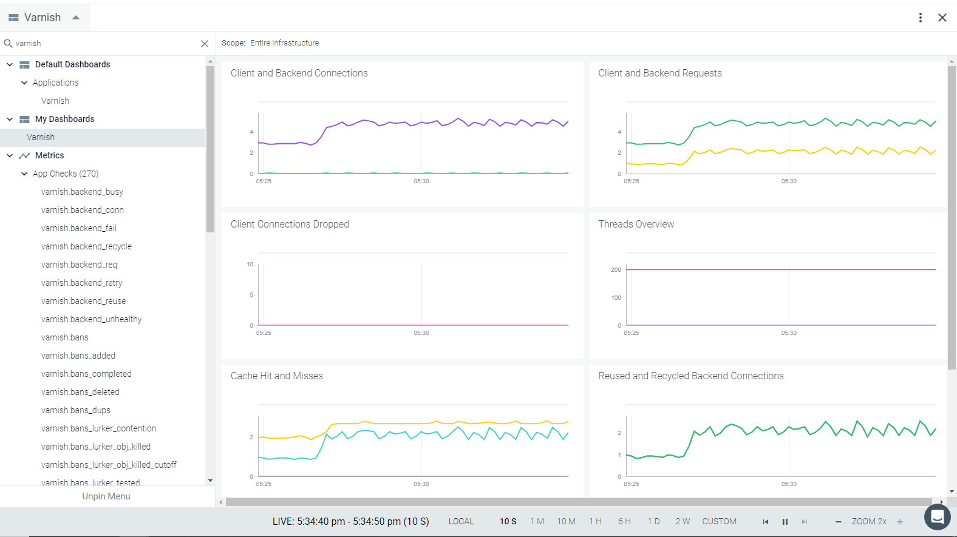The height and width of the screenshot is (537, 957).
Task: Select the varnish.backend_busy metric
Action: pos(83,192)
